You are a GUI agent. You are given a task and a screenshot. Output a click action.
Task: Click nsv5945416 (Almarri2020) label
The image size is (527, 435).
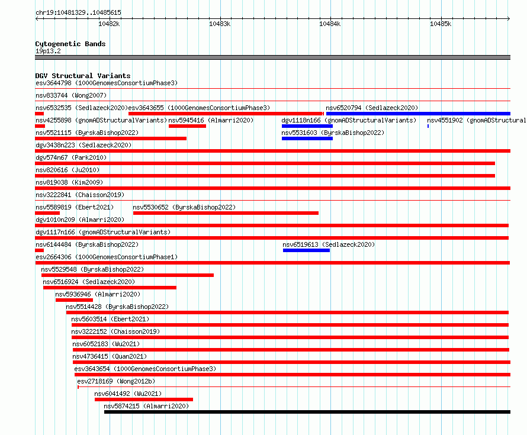(x=211, y=120)
